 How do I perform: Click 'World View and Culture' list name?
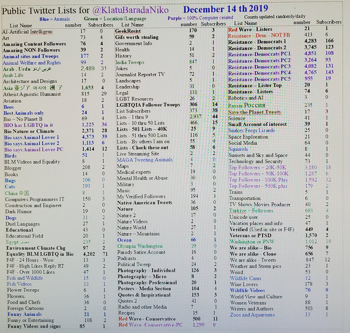(x=256, y=297)
